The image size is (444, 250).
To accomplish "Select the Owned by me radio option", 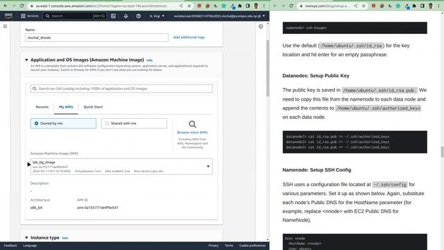I will [63, 124].
